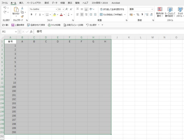184x140 pixels.
Task: Click the Copy icon
Action: 22,12
